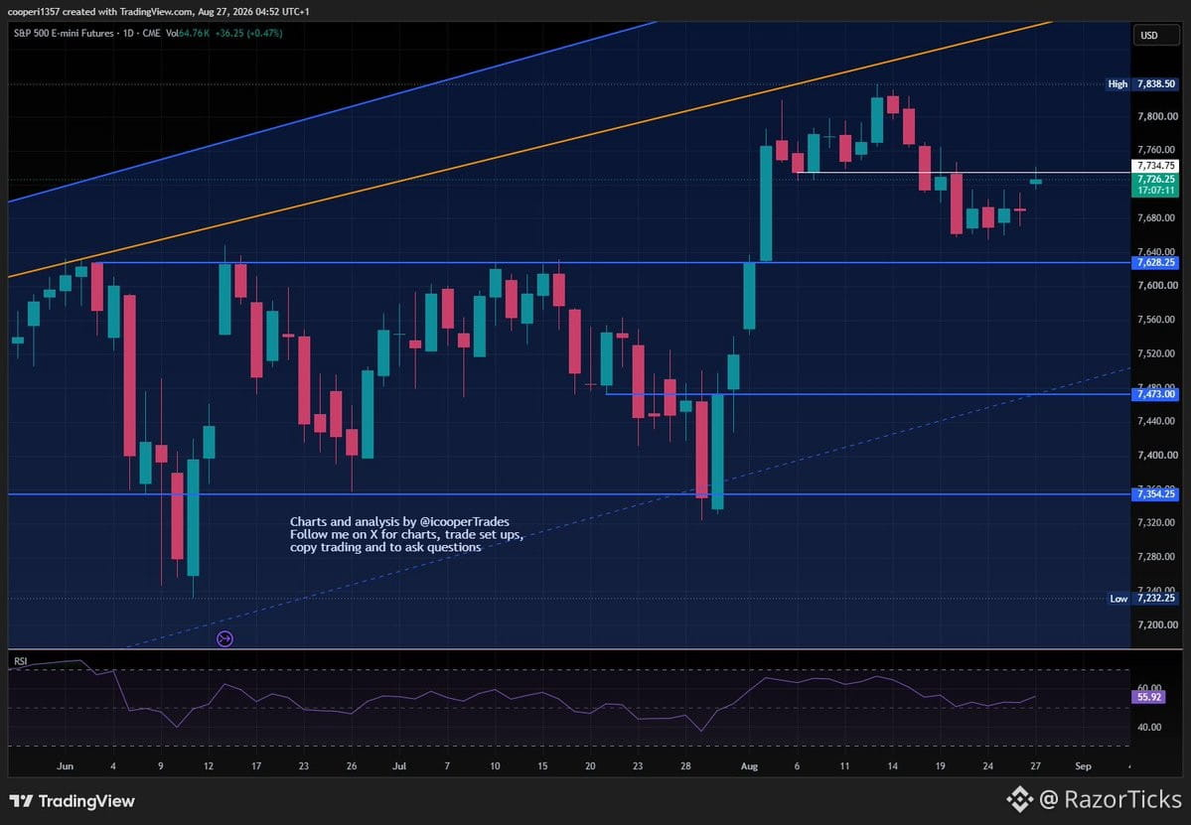The image size is (1191, 825).
Task: Click the 11 date on time axis
Action: point(844,765)
